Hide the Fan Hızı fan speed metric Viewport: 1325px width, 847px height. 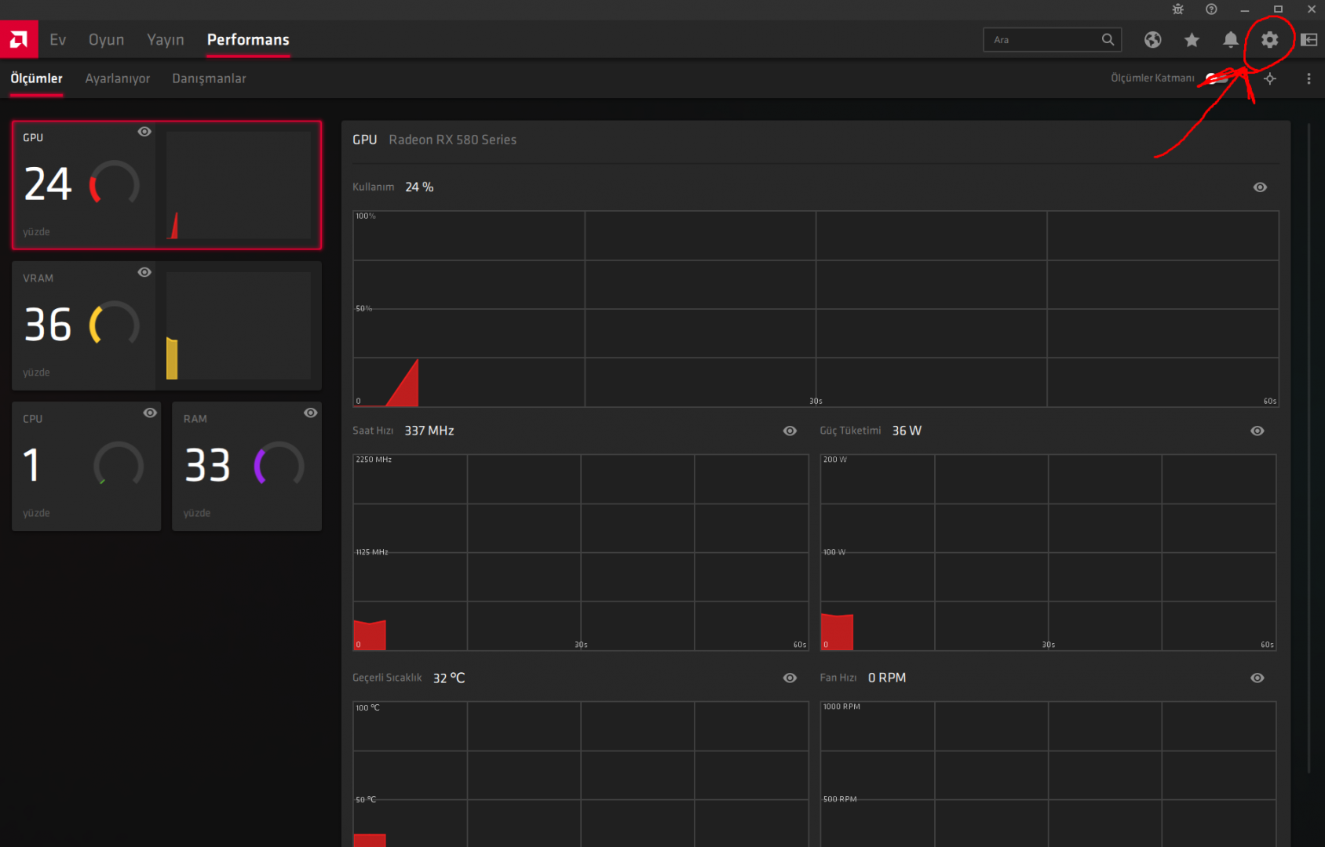pyautogui.click(x=1257, y=678)
